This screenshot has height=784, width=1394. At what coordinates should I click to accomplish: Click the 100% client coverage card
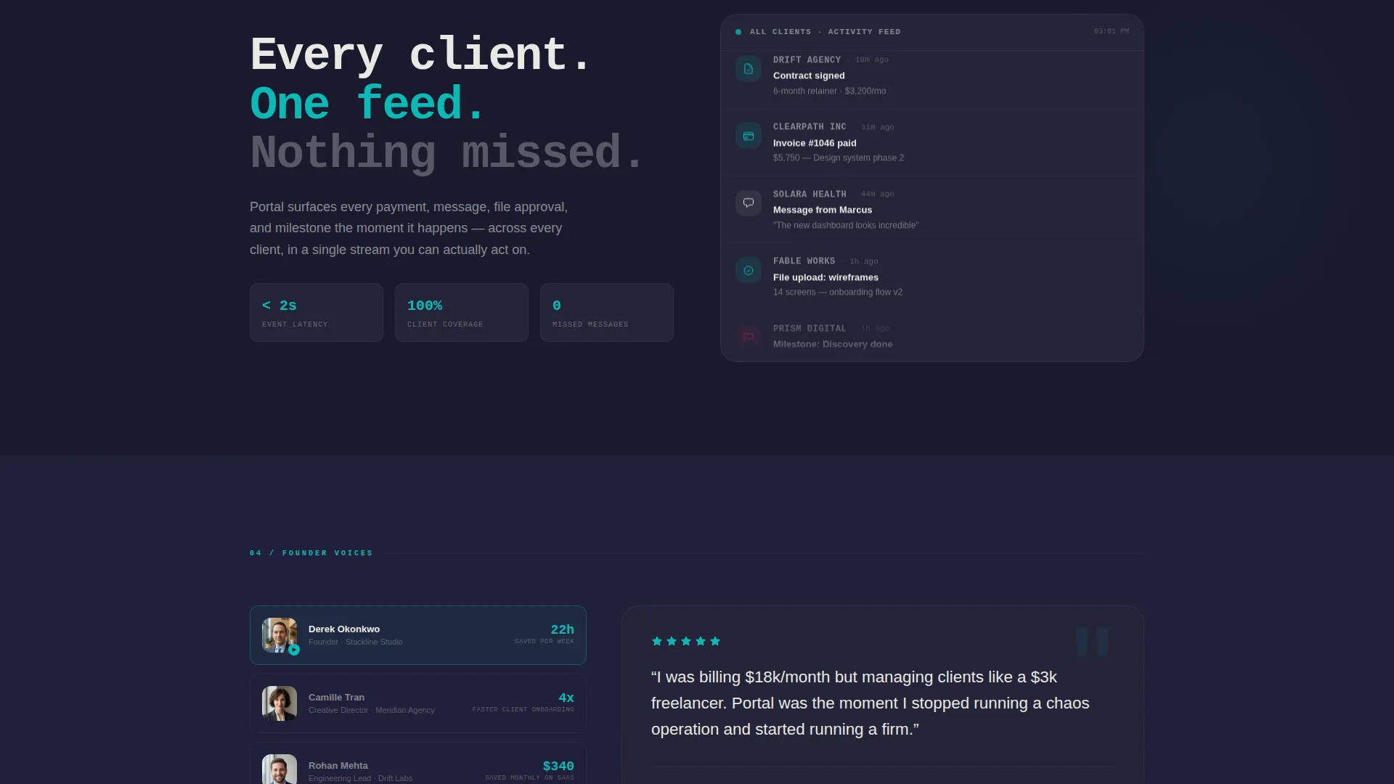tap(462, 312)
